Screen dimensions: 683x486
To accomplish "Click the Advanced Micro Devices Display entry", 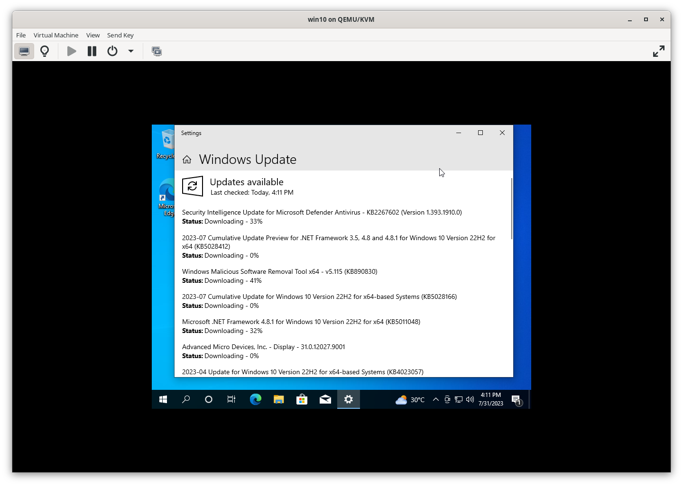I will [x=264, y=347].
